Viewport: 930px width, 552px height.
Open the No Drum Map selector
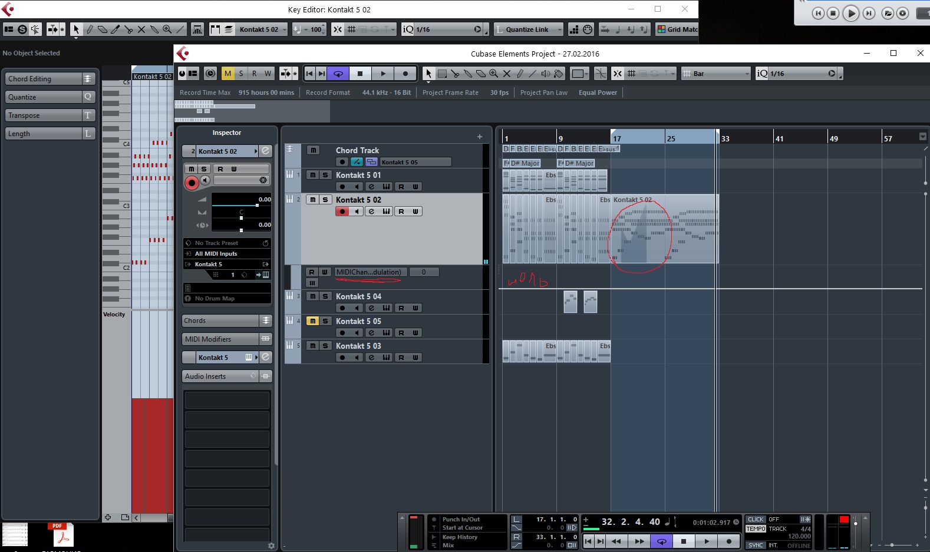[227, 299]
